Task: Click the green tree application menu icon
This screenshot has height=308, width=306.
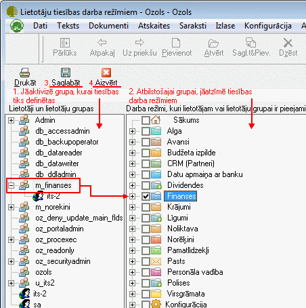Action: (17, 26)
